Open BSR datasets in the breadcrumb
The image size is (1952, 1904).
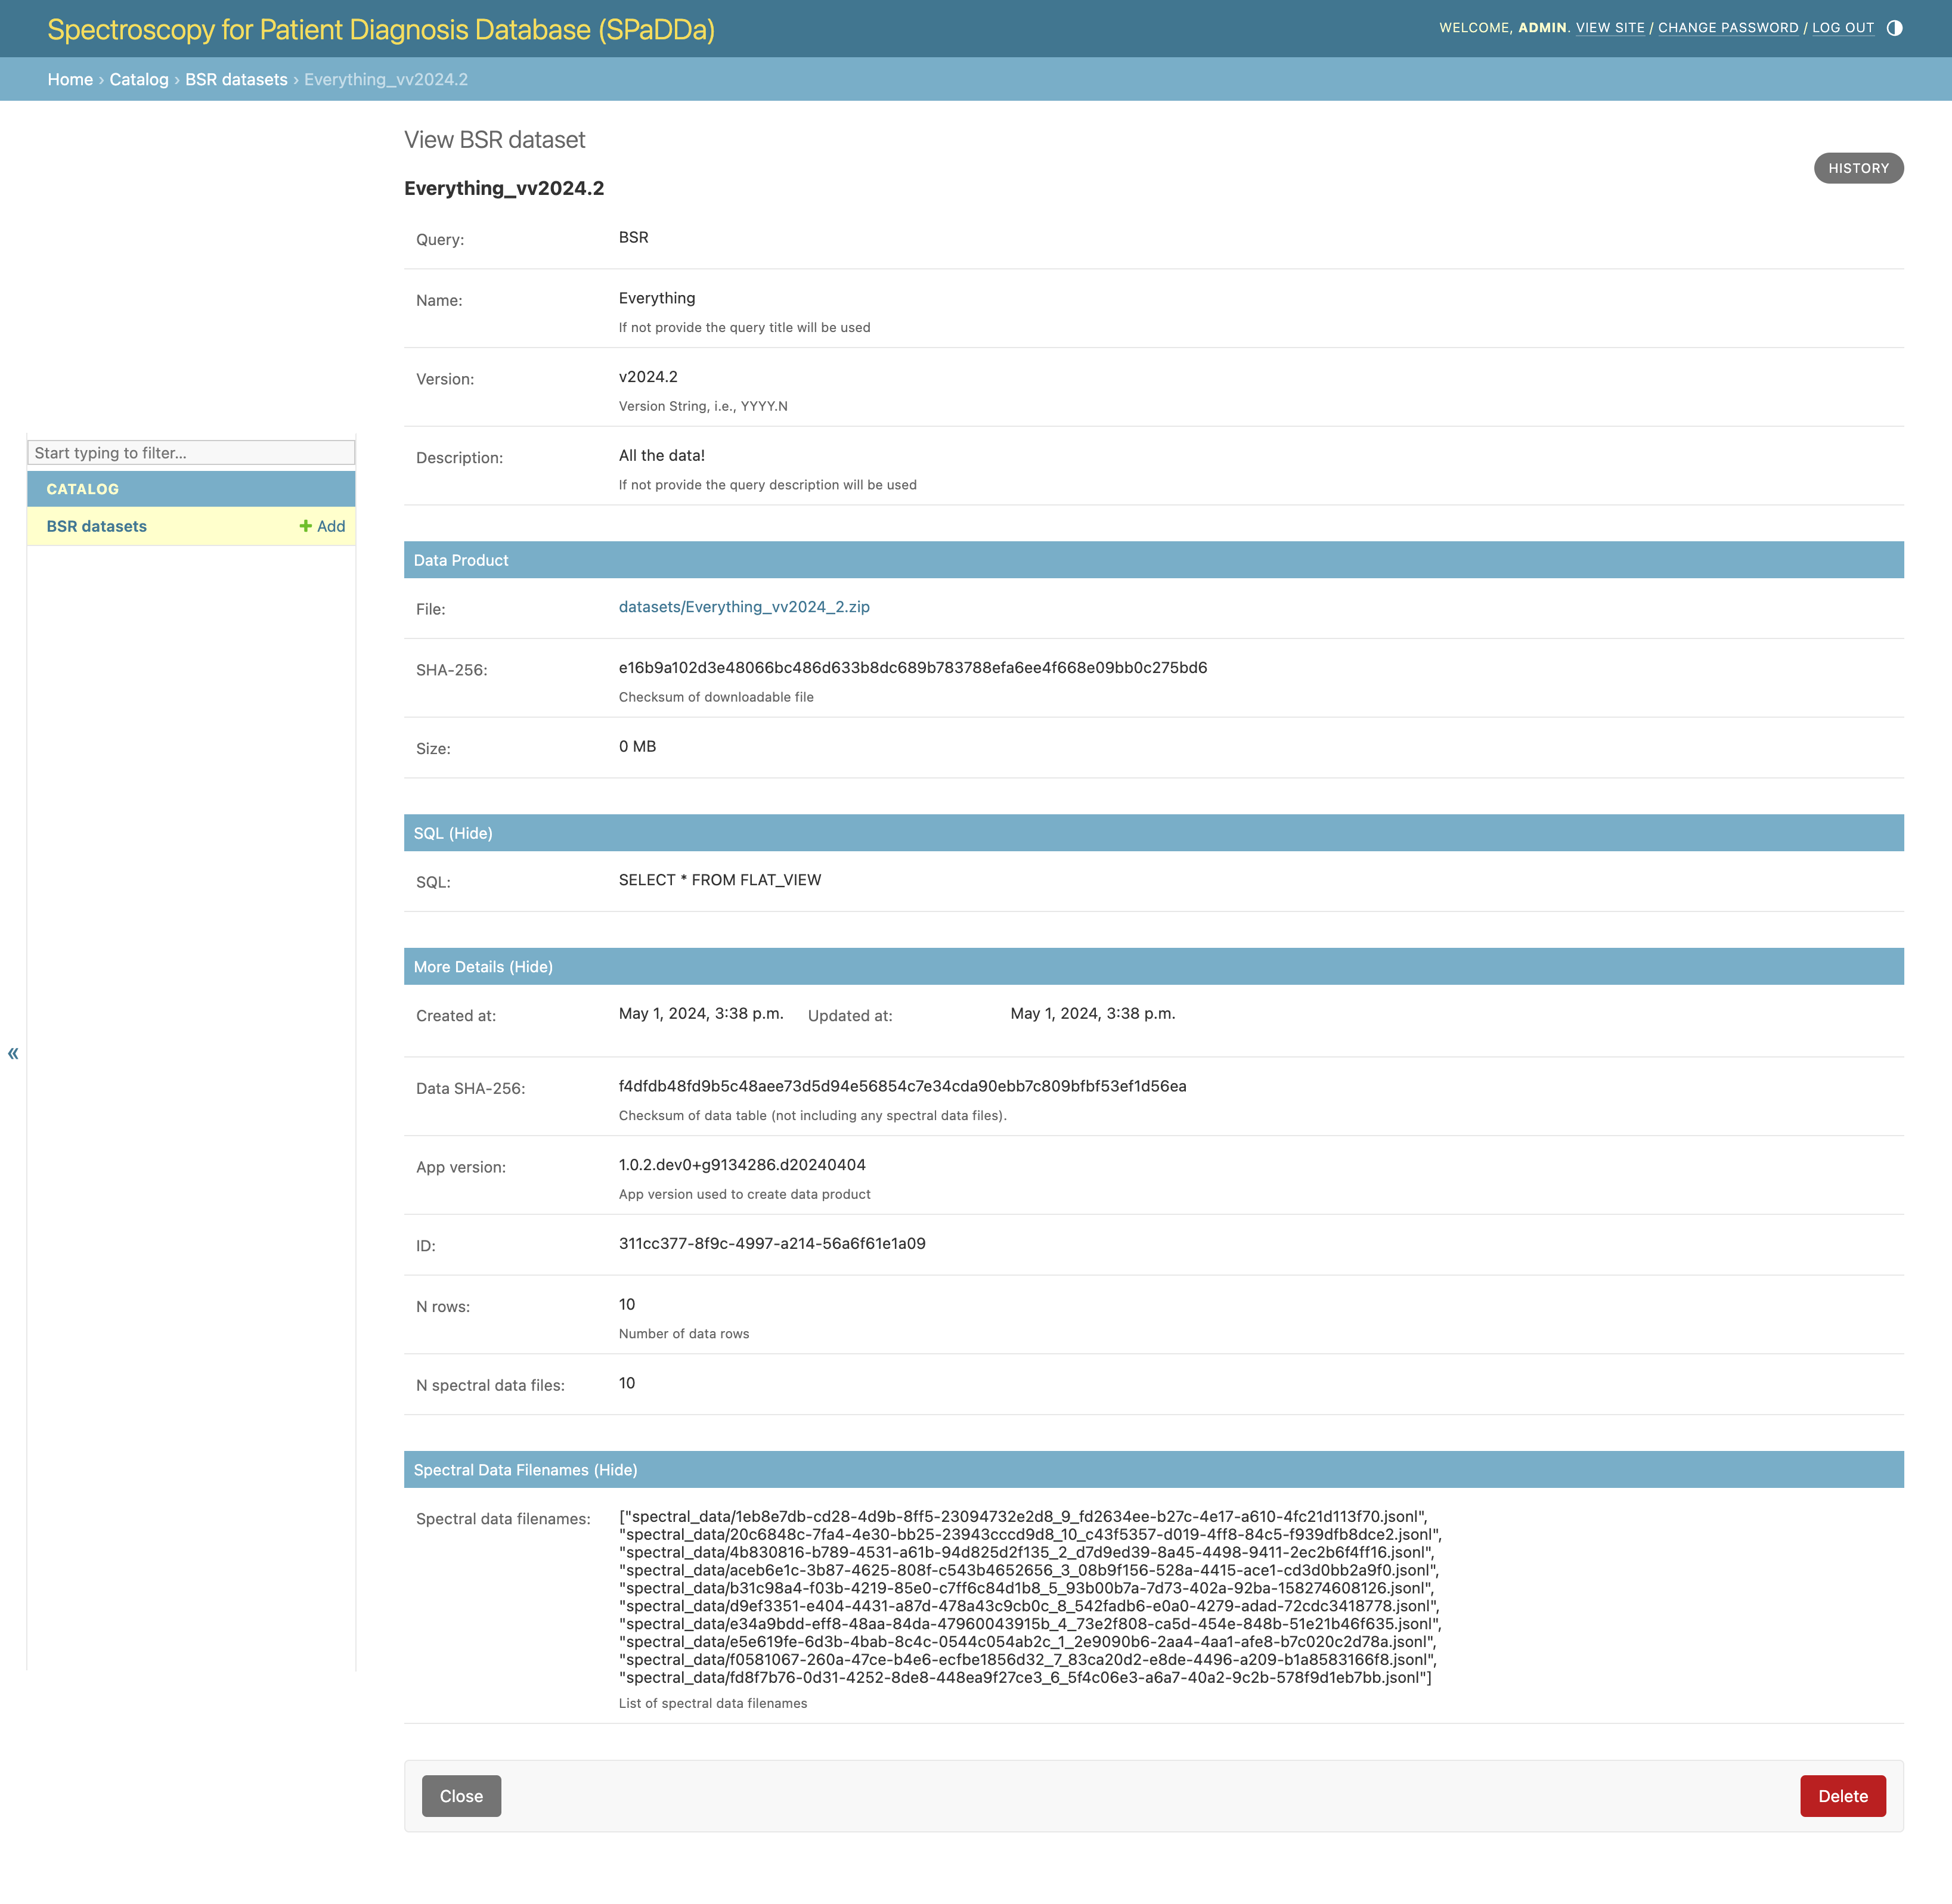coord(236,79)
